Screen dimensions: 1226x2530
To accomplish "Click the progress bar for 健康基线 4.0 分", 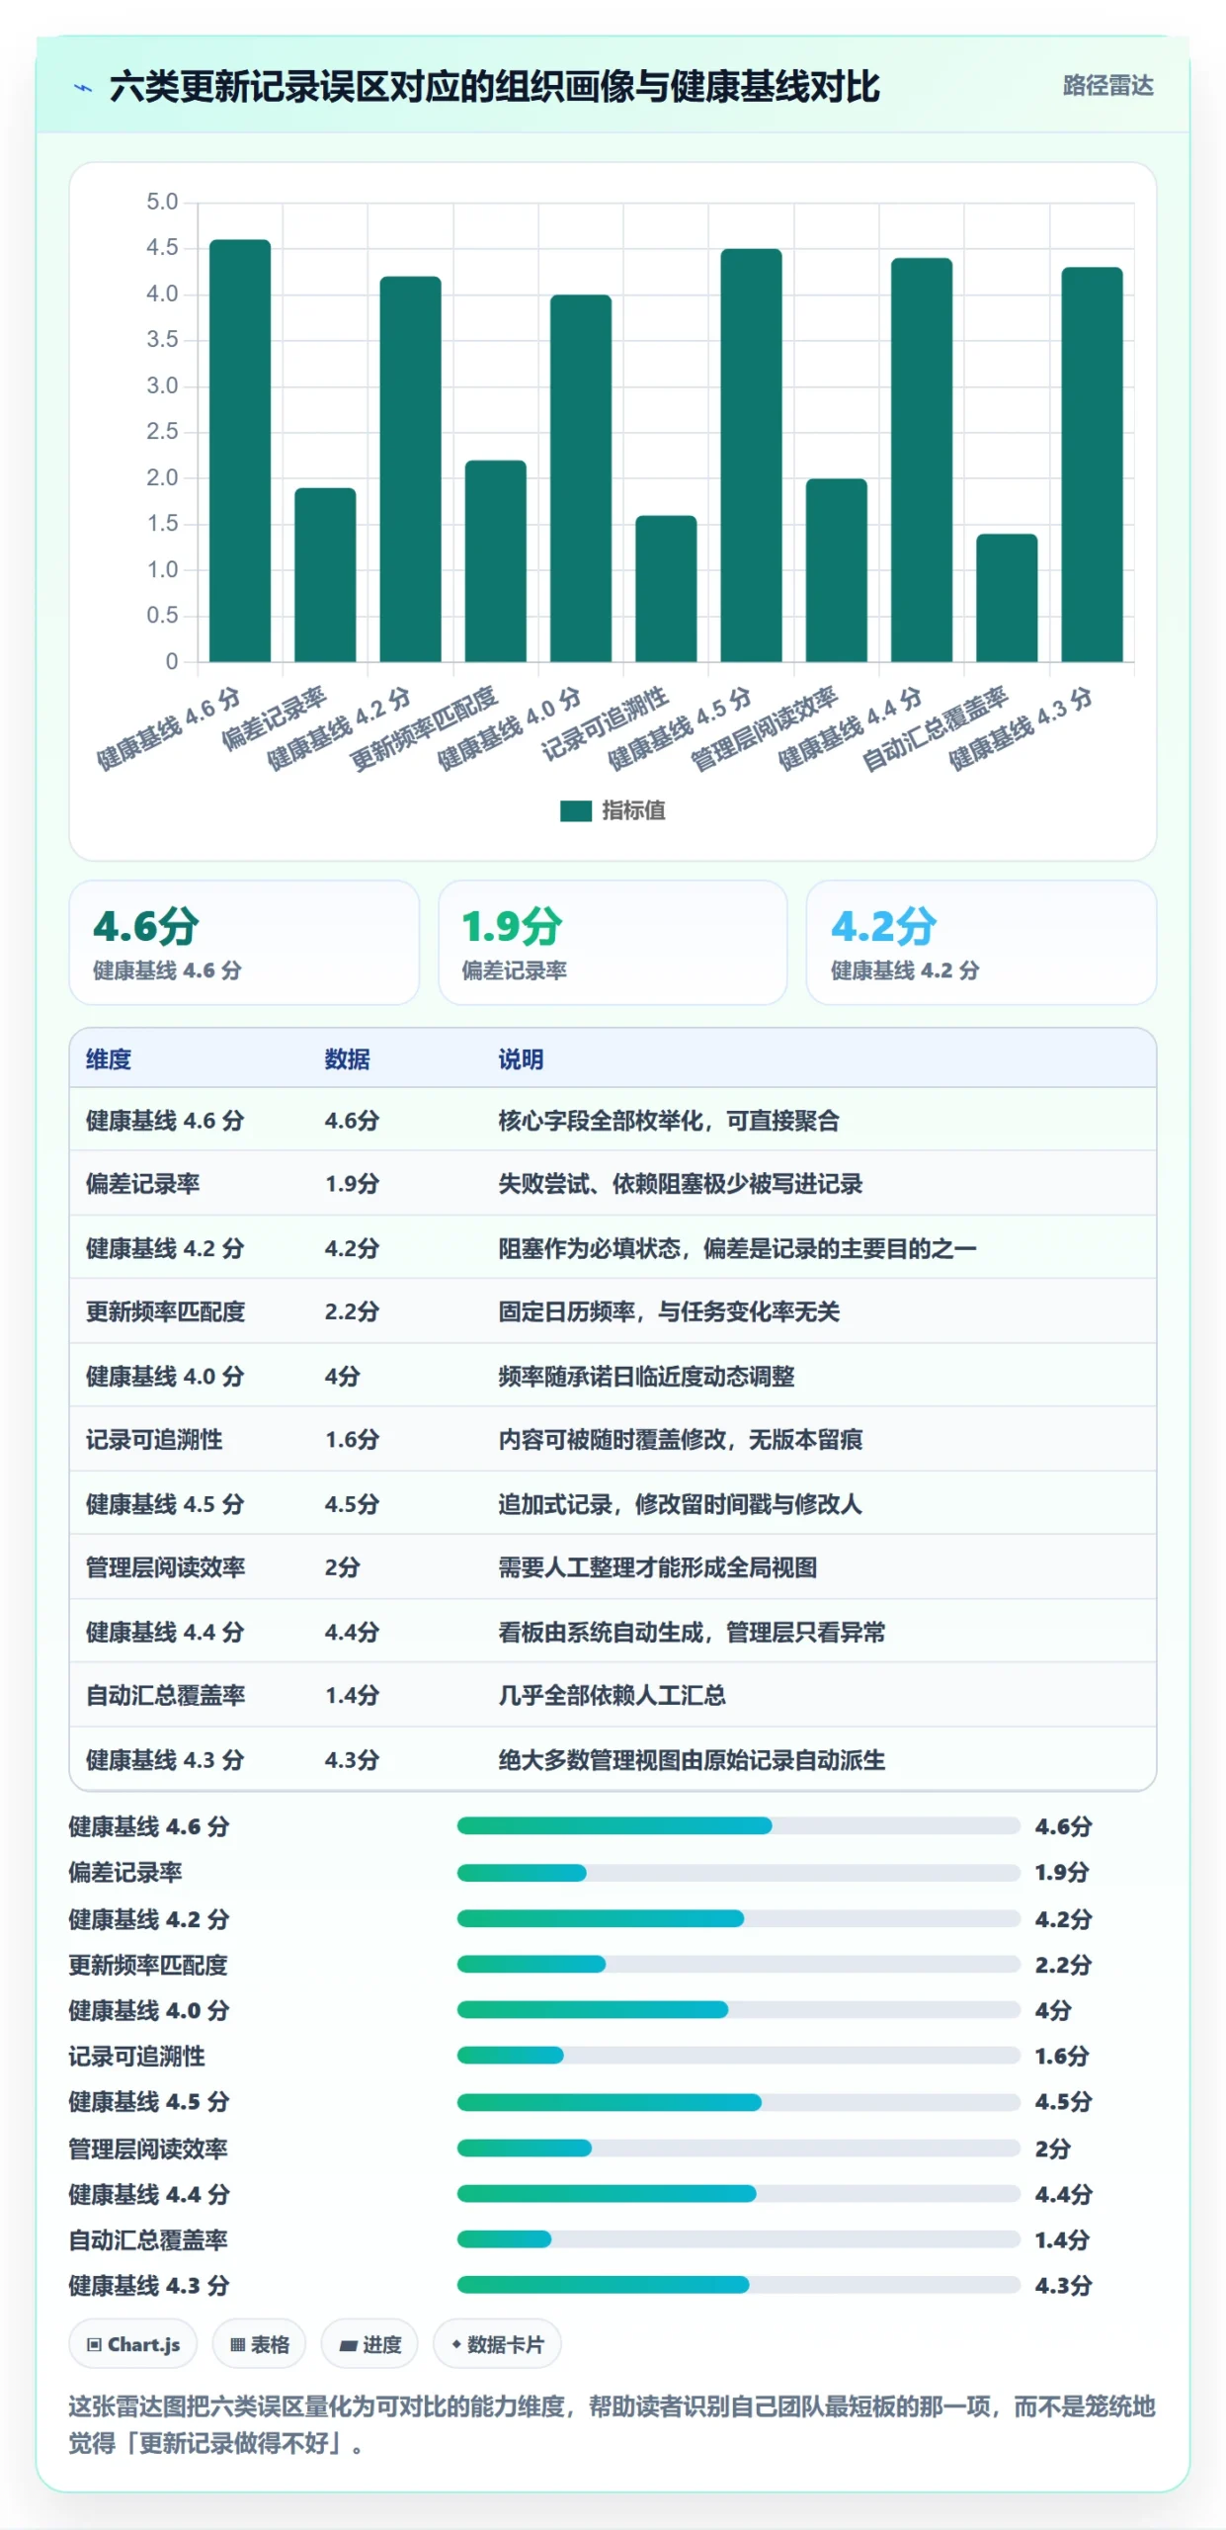I will coord(738,2009).
